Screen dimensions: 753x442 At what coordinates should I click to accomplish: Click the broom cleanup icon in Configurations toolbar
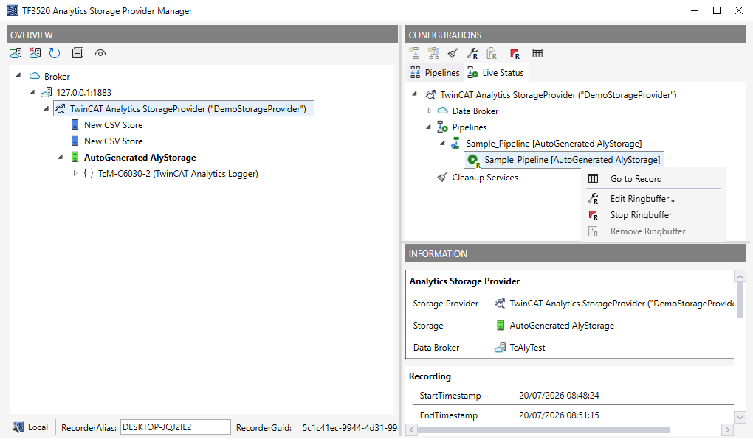tap(453, 53)
